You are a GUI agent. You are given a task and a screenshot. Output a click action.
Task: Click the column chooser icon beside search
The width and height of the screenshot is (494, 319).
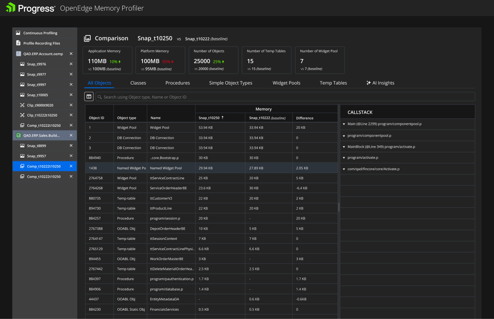89,97
